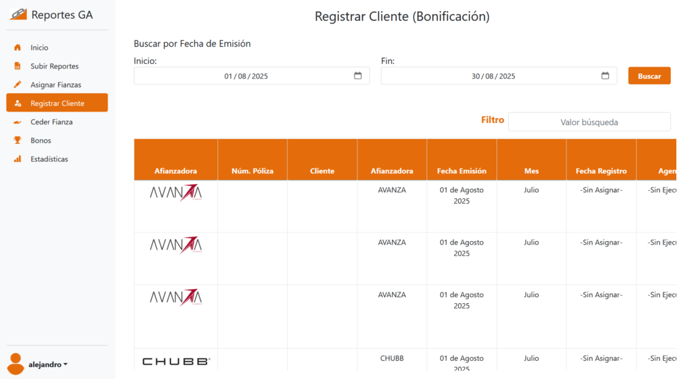689x379 pixels.
Task: Click the CHUBB logo in the table
Action: coord(176,361)
